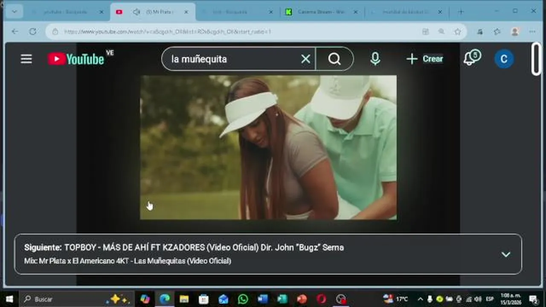Open the Mail app on taskbar
Viewport: 546px width, 307px height.
[223, 299]
